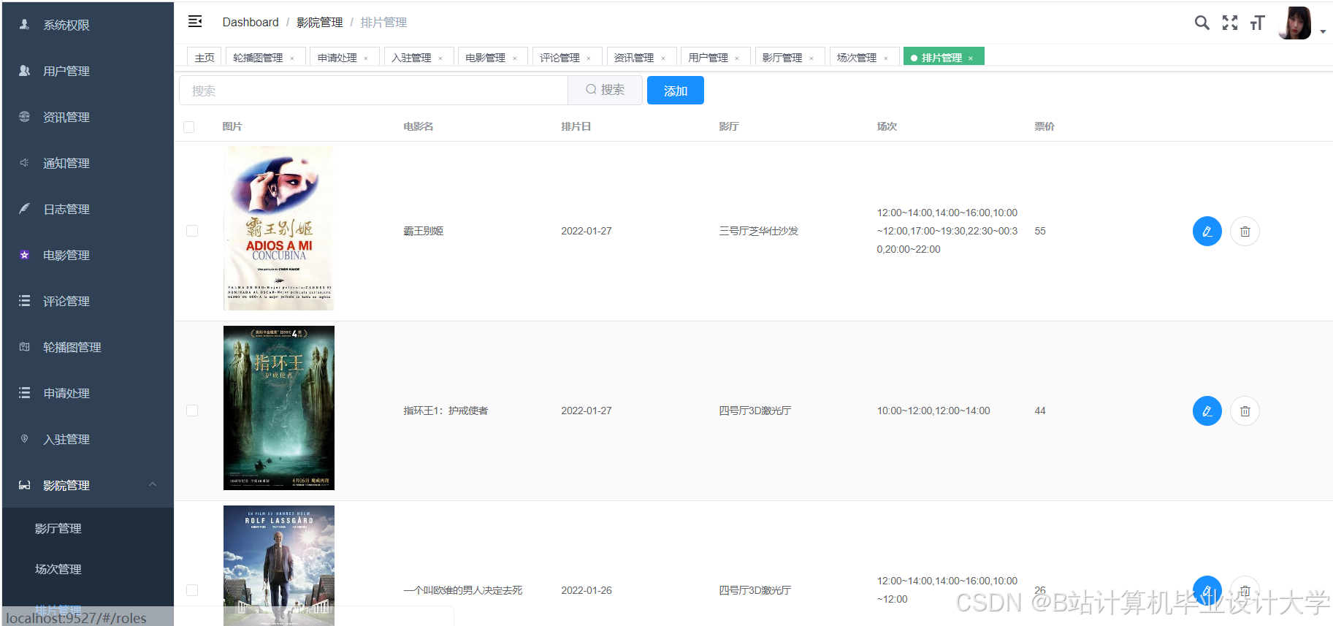This screenshot has height=626, width=1333.
Task: Click the 系统权限 sidebar icon
Action: click(x=24, y=24)
